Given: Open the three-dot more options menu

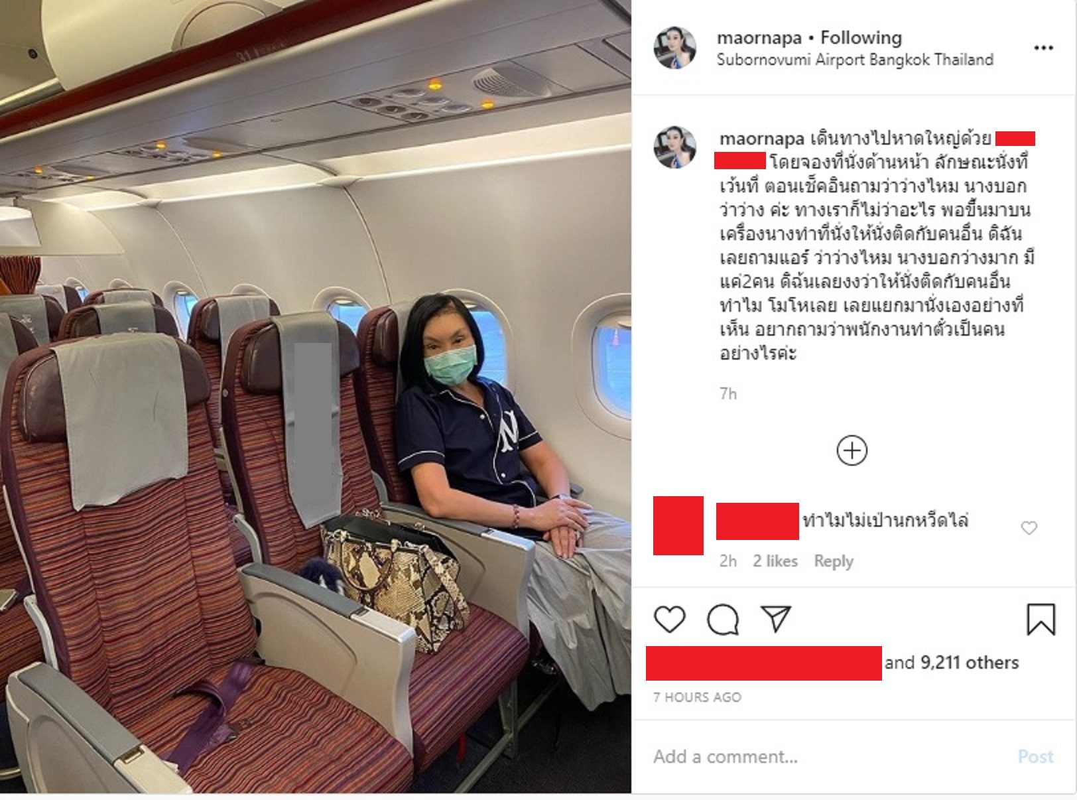Looking at the screenshot, I should pos(1043,48).
